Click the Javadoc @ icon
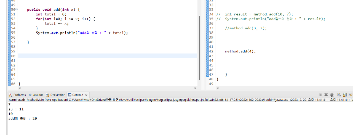The height and width of the screenshot is (135, 353). coord(30,95)
